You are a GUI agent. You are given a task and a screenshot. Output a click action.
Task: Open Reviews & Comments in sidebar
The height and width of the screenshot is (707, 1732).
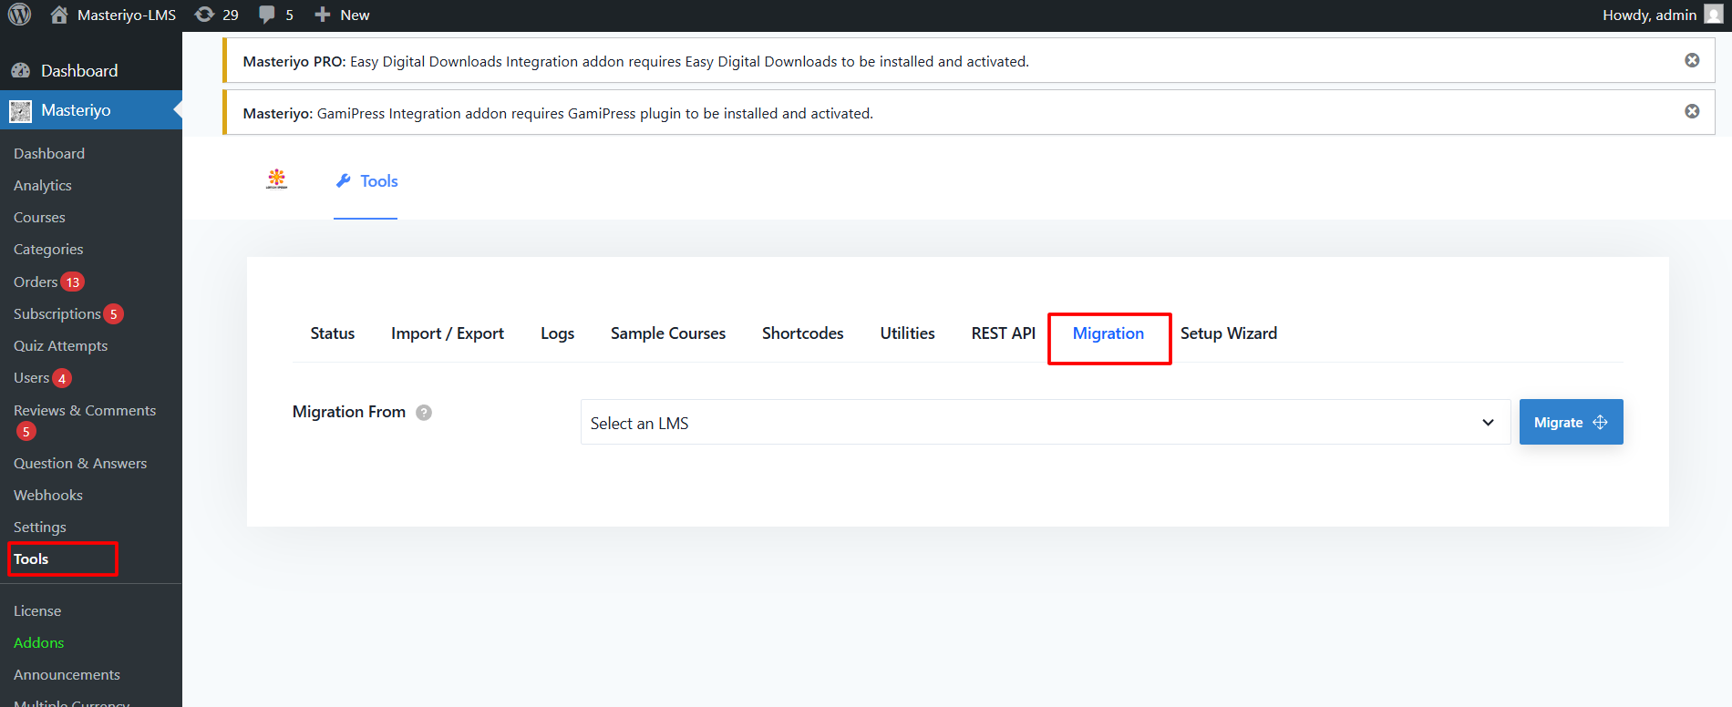[x=85, y=411]
